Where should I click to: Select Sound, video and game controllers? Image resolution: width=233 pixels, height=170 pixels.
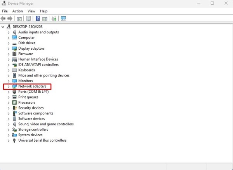pos(46,124)
